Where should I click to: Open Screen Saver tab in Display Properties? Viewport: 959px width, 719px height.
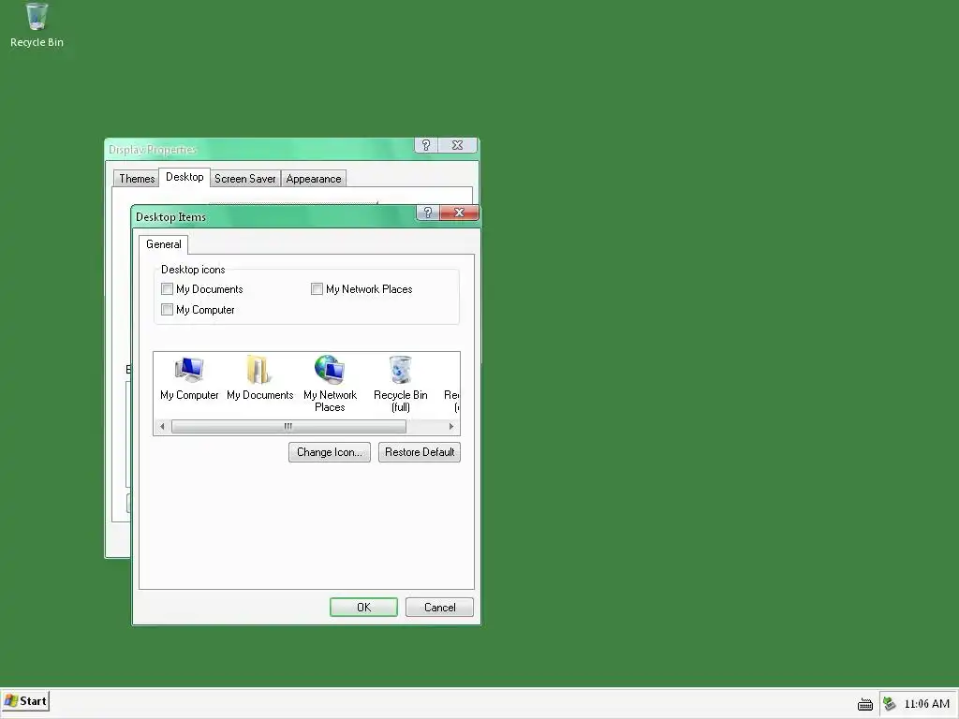[x=244, y=179]
